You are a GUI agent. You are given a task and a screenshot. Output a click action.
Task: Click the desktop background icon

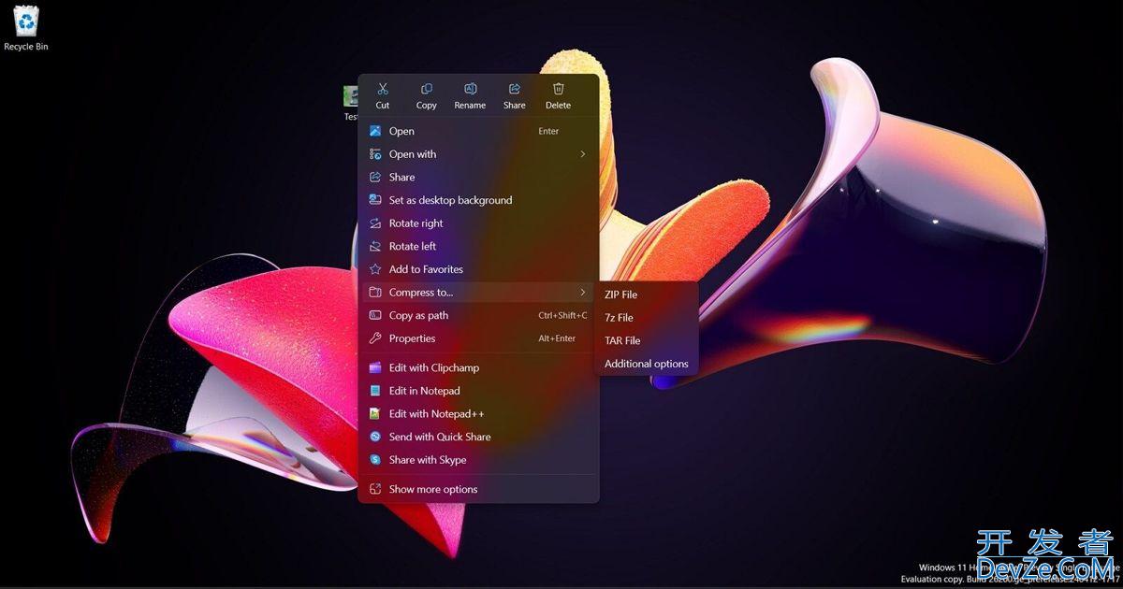(375, 200)
